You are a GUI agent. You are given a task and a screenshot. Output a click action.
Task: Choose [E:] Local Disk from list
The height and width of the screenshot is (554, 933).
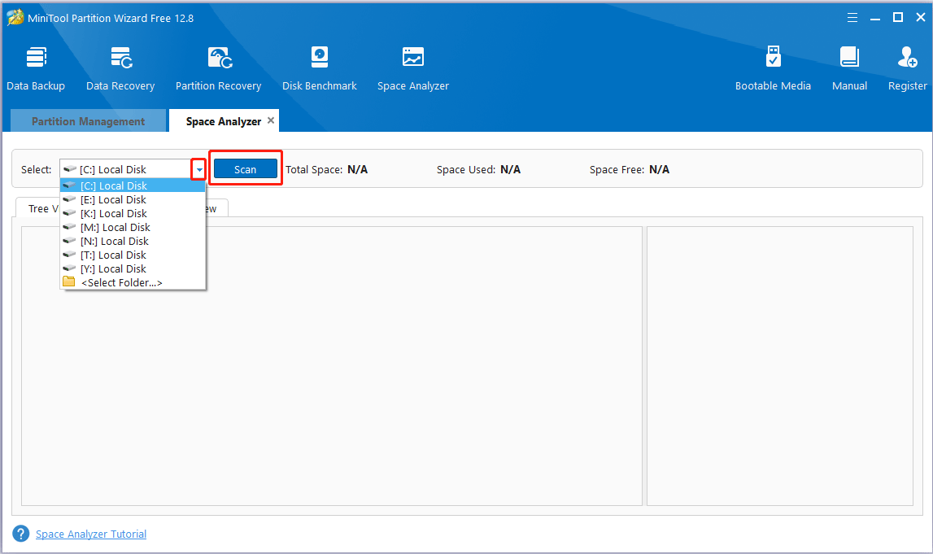[x=133, y=199]
